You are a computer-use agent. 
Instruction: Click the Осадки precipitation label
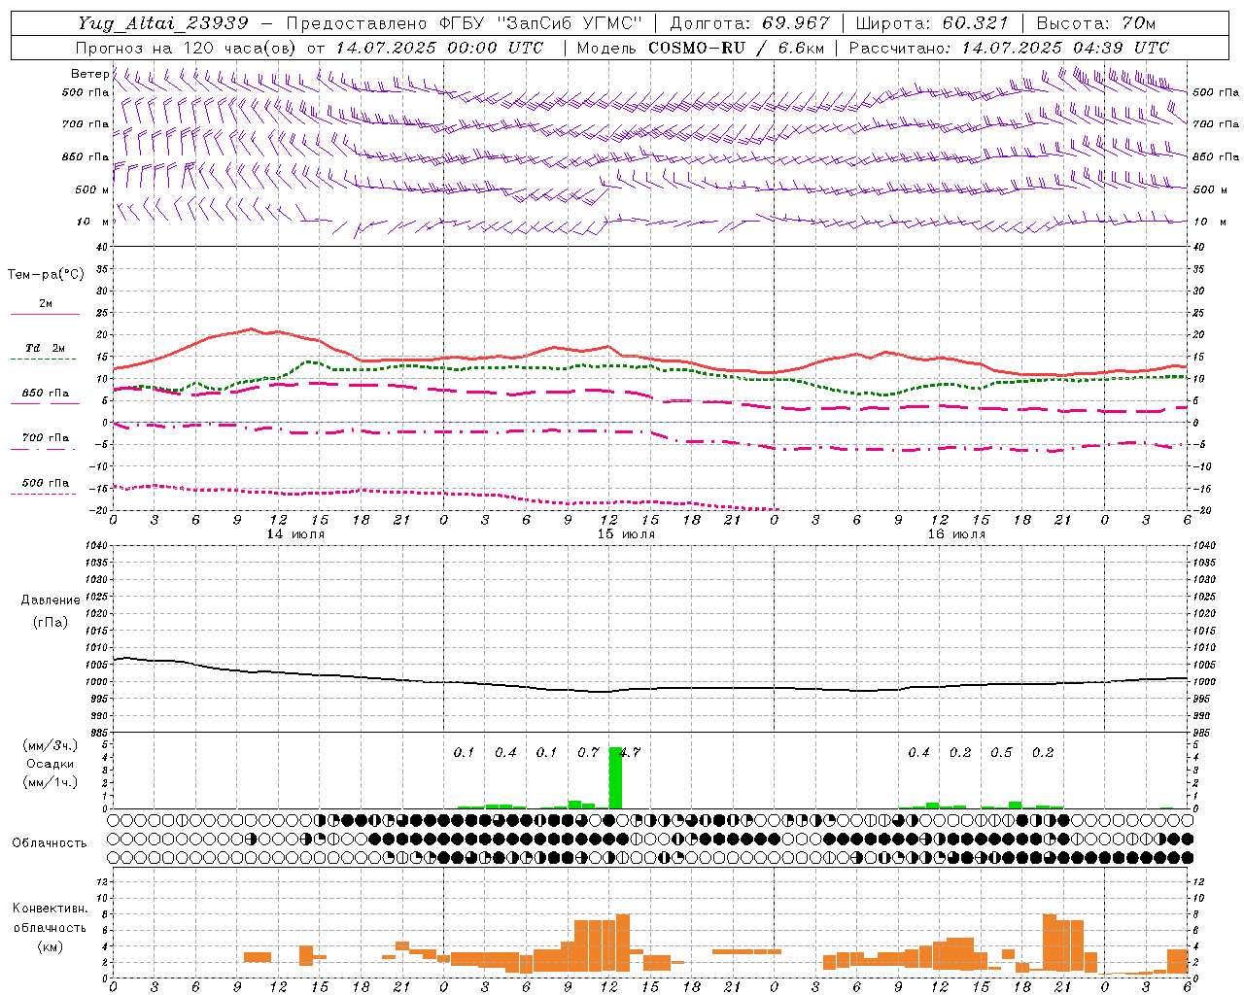[50, 764]
